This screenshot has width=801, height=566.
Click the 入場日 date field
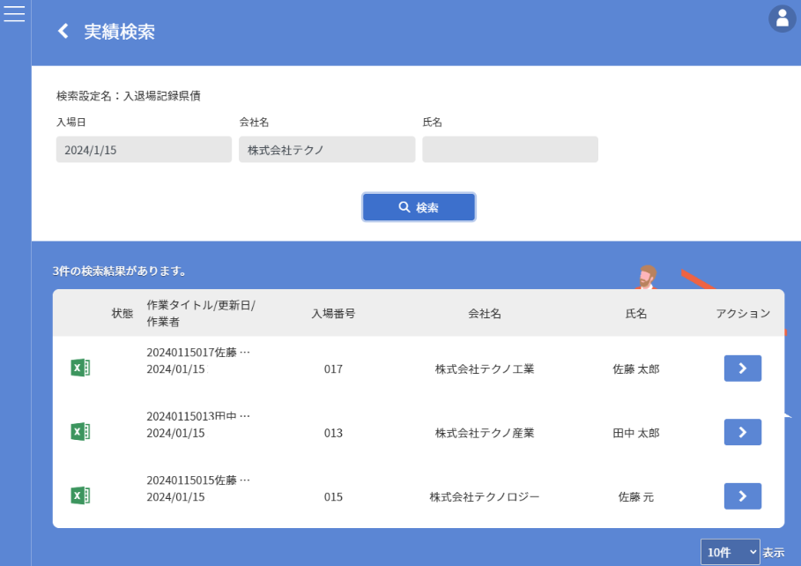point(144,150)
